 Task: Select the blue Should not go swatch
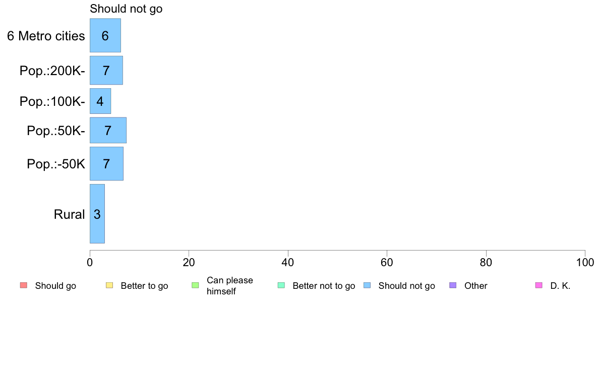coord(367,285)
